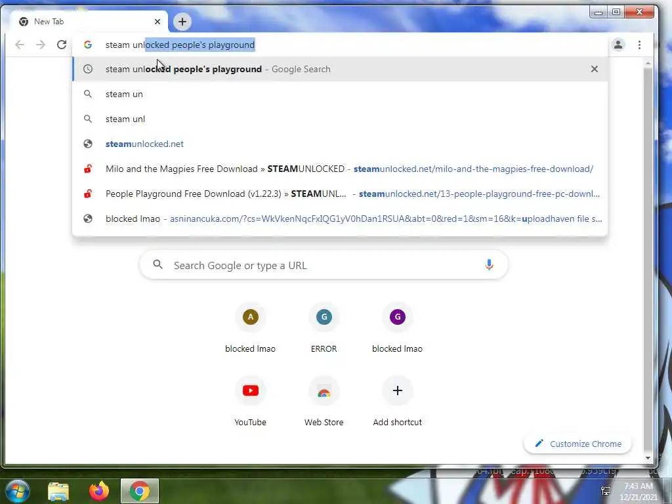Click the page scrollbar down arrow
The image size is (672, 504).
[x=648, y=457]
